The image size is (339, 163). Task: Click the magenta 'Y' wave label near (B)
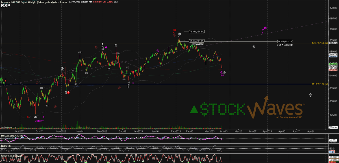tap(263, 30)
